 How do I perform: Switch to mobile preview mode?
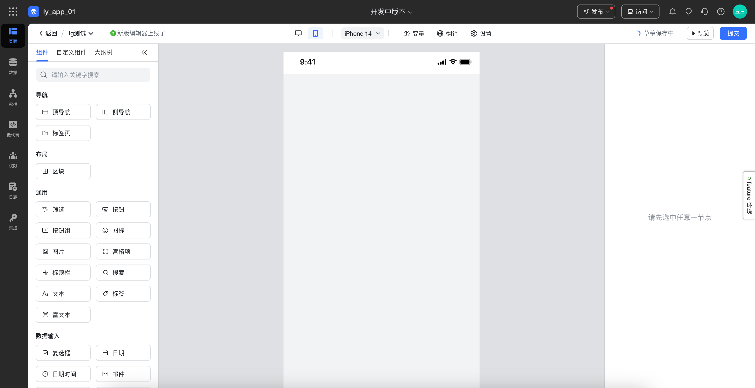tap(315, 33)
